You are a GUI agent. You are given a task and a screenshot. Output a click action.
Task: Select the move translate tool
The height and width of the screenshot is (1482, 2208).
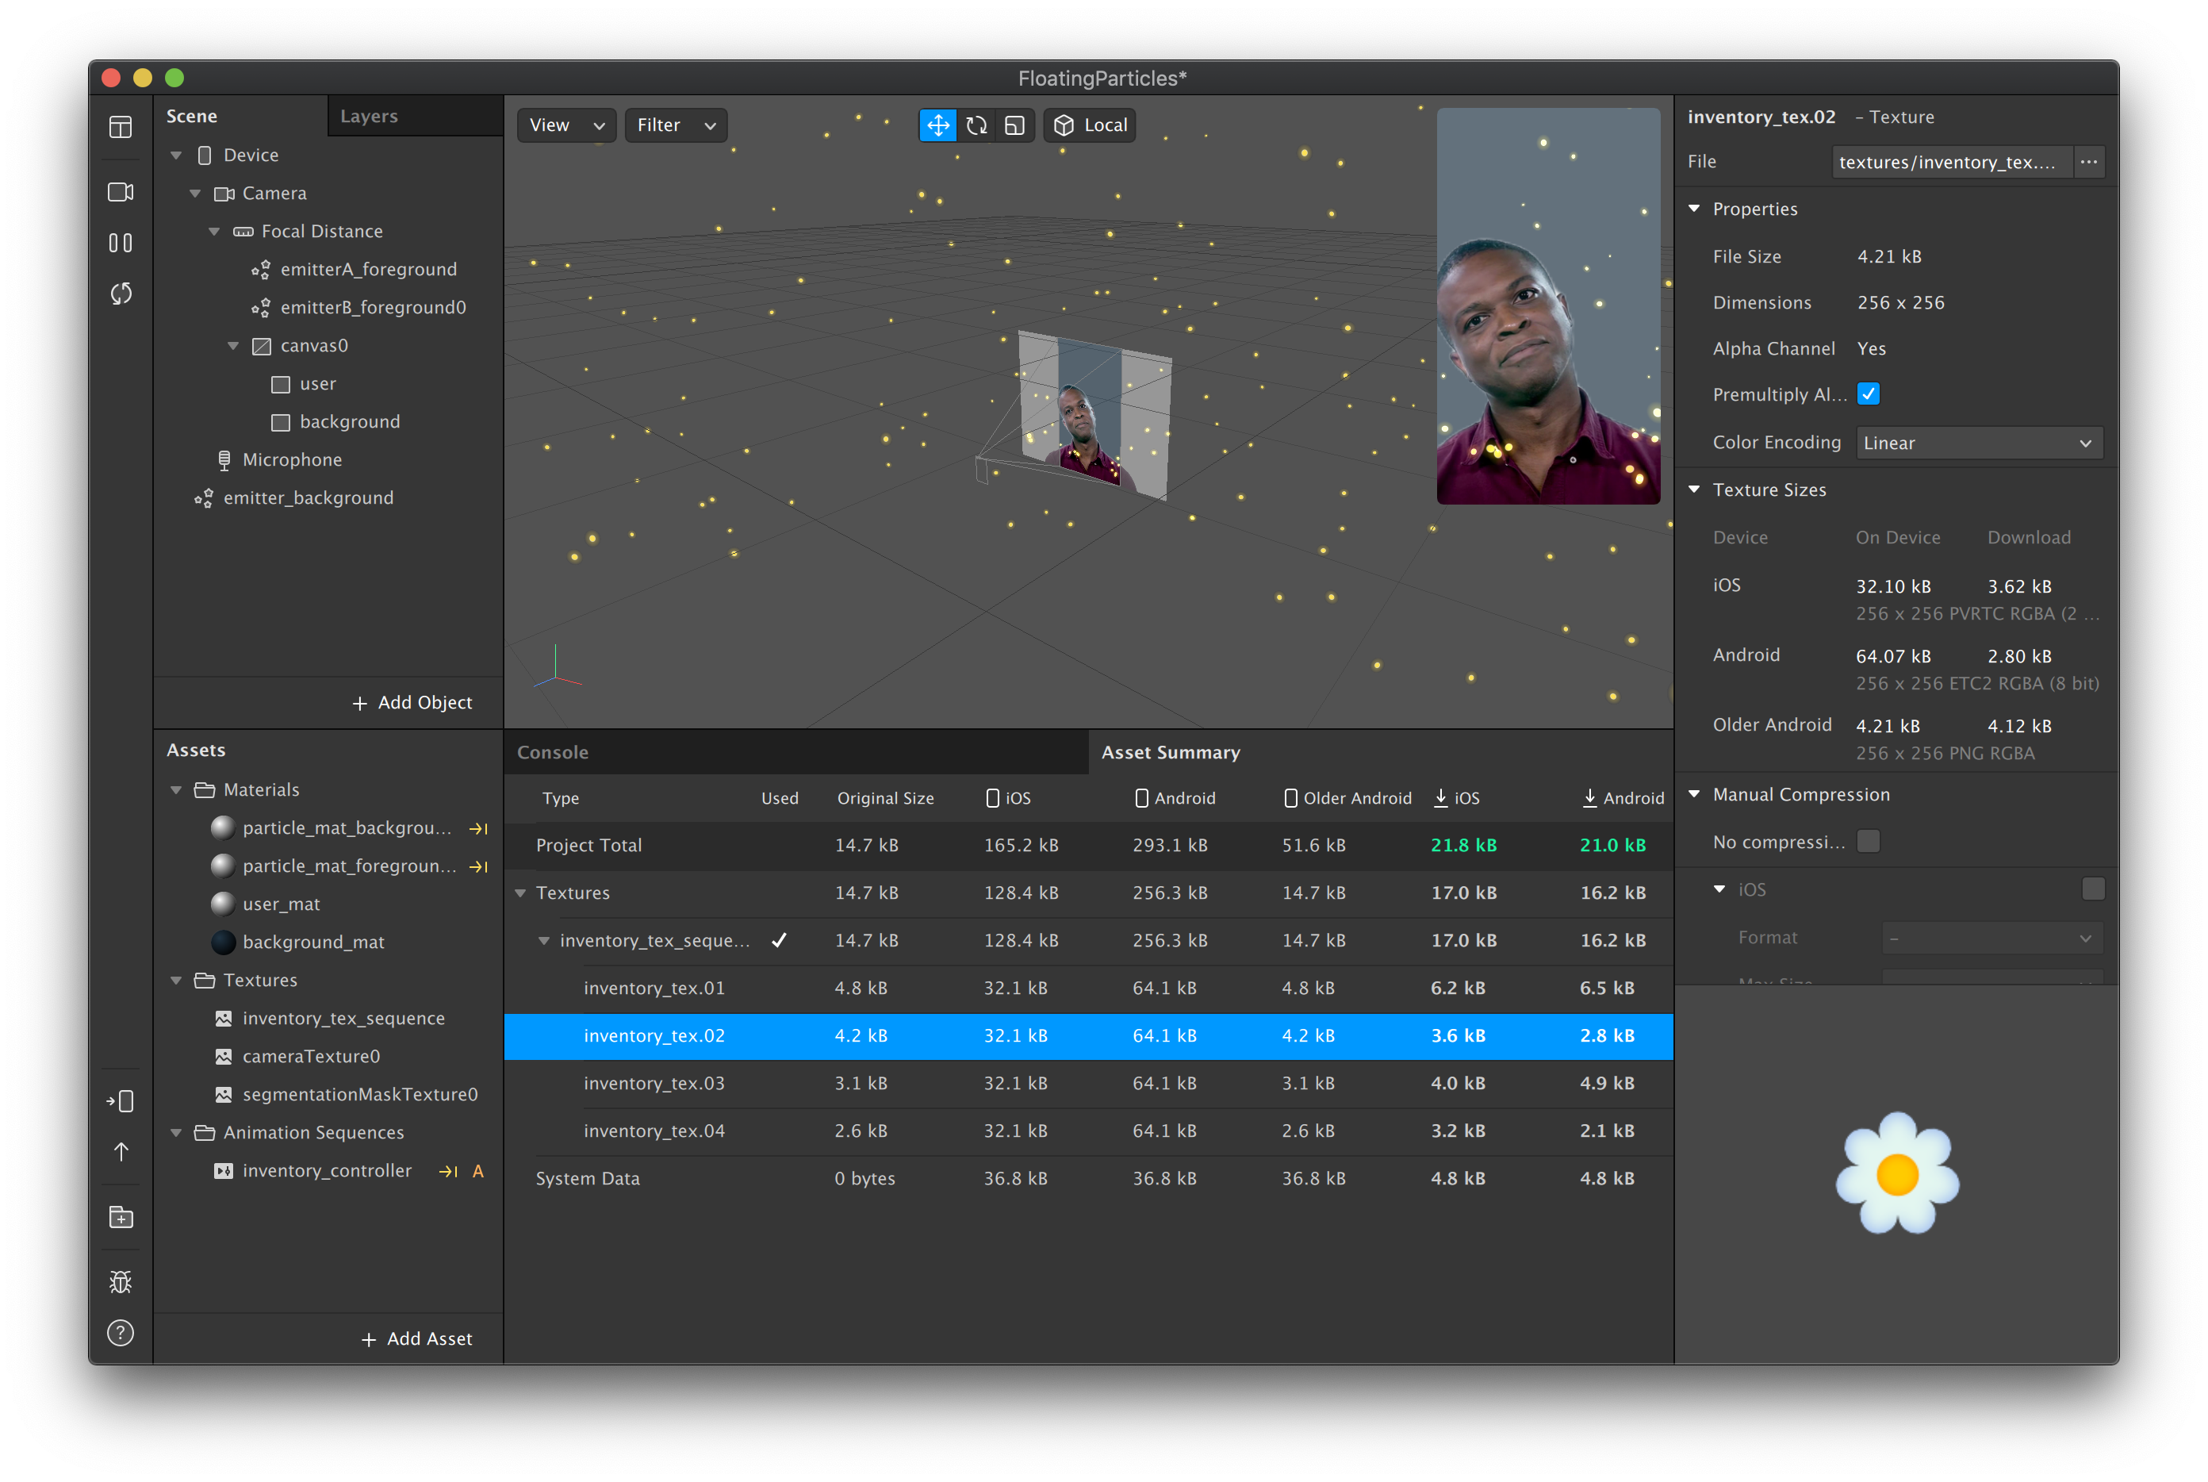pyautogui.click(x=937, y=125)
